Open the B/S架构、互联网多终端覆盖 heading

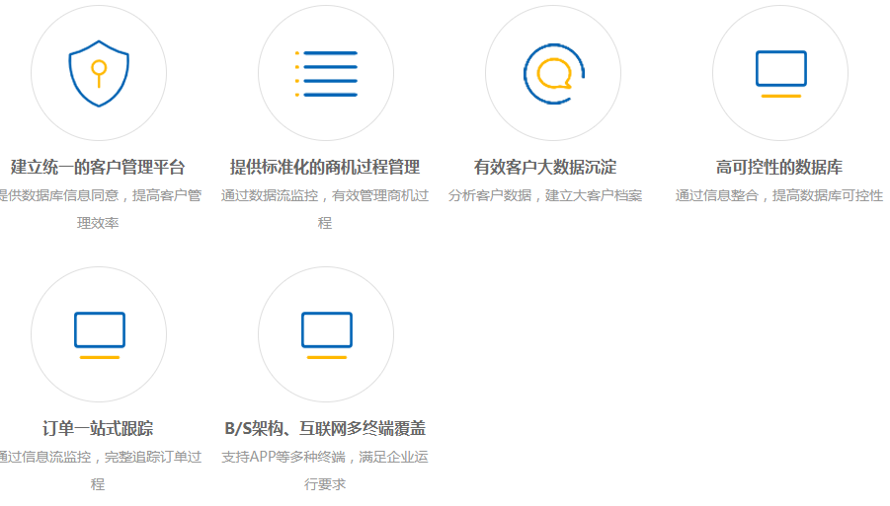tap(325, 428)
